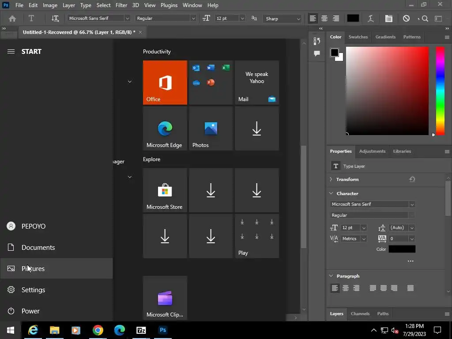The height and width of the screenshot is (339, 452).
Task: Collapse the Character section
Action: pyautogui.click(x=331, y=193)
